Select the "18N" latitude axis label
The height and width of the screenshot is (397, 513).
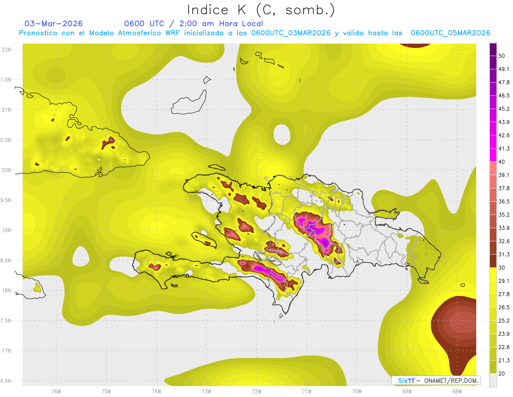[x=6, y=291]
